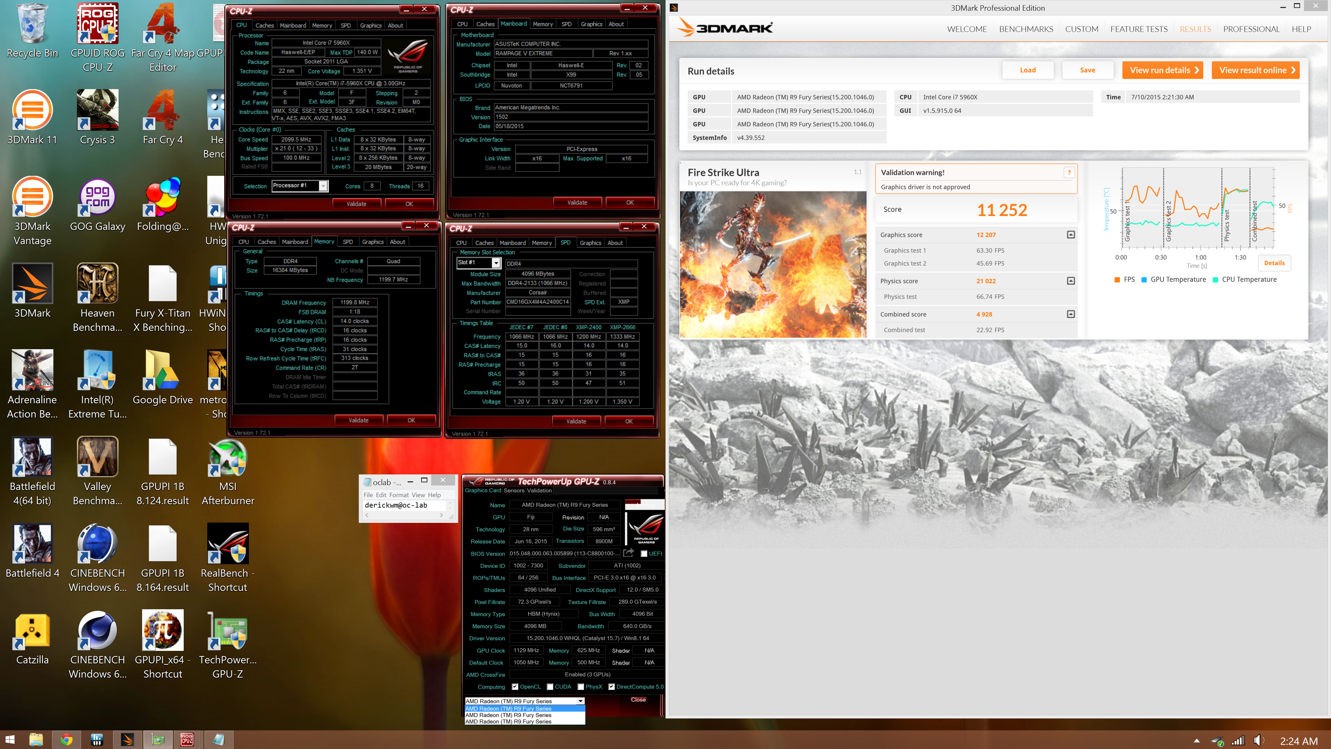This screenshot has width=1331, height=749.
Task: Open the FEATURE TESTS tab in 3DMark
Action: tap(1139, 29)
